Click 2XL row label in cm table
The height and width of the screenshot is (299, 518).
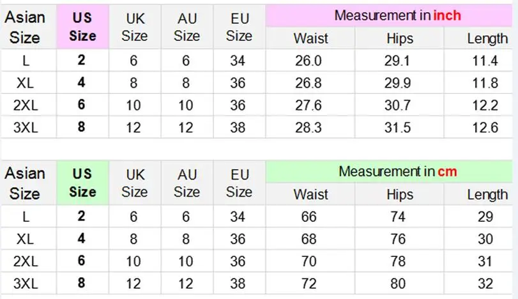(26, 261)
